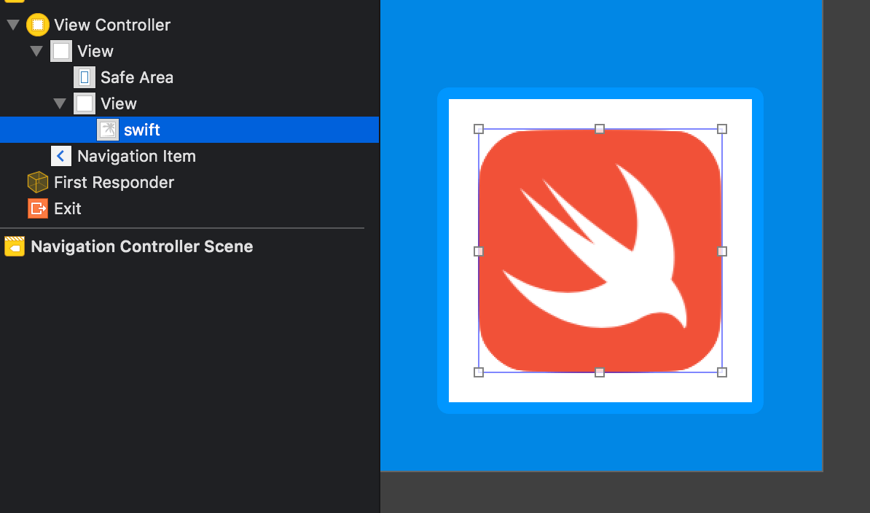Viewport: 870px width, 513px height.
Task: Select Navigation Controller Scene heading
Action: click(142, 246)
